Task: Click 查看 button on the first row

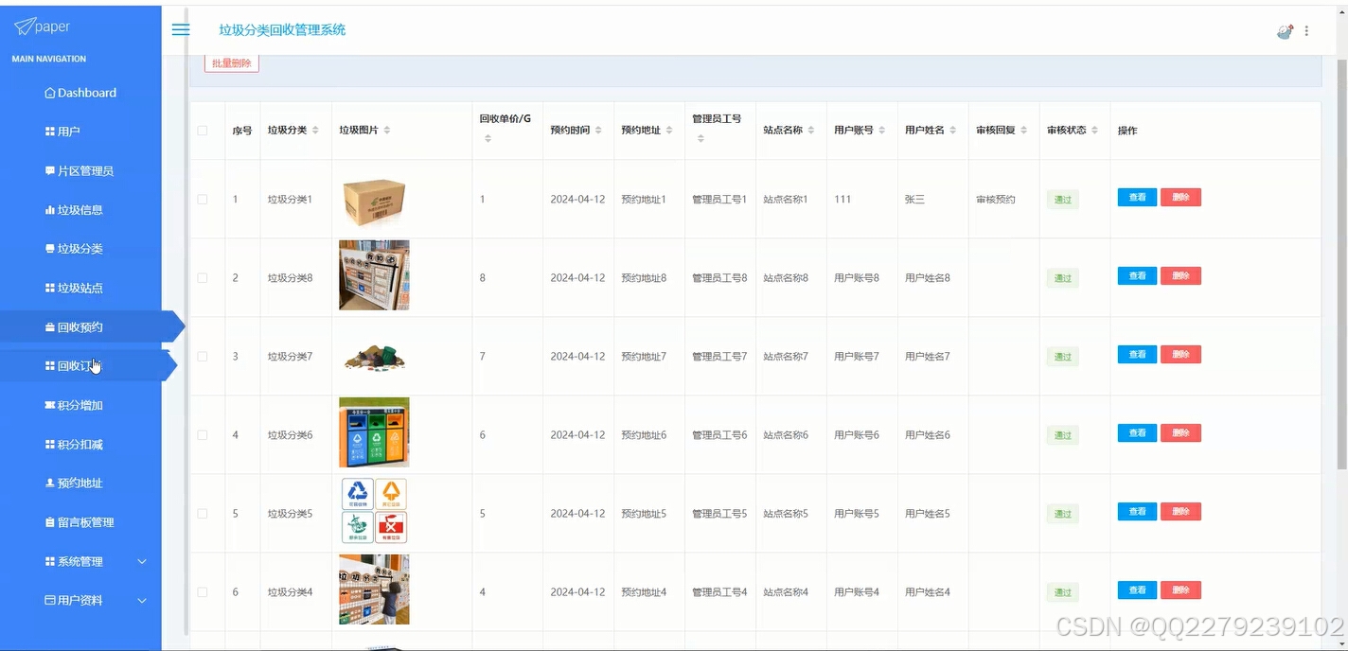Action: click(x=1136, y=197)
